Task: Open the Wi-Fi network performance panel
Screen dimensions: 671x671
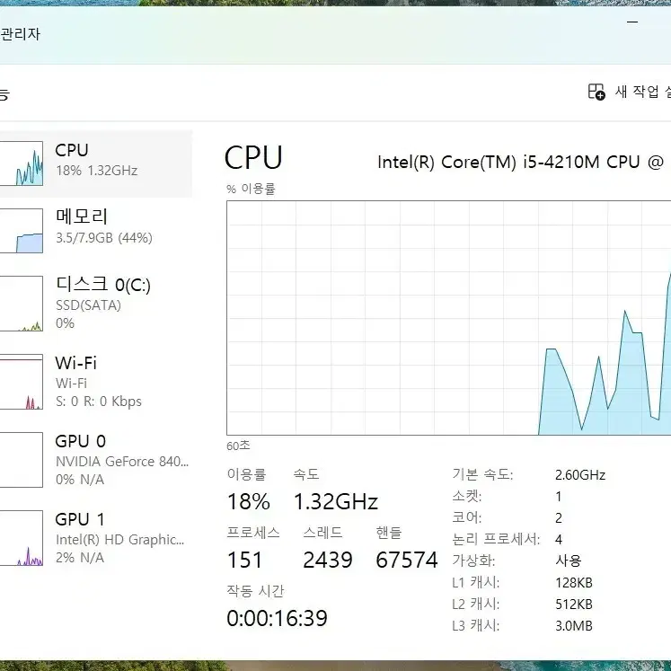Action: [96, 381]
